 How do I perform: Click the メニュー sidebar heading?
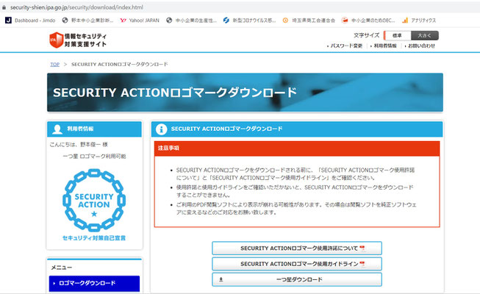62,268
